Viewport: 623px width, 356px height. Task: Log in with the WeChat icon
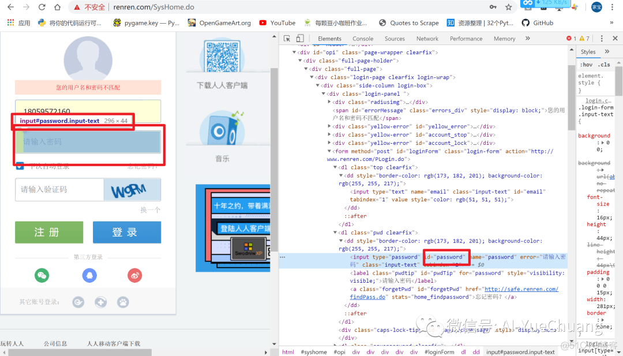(42, 275)
